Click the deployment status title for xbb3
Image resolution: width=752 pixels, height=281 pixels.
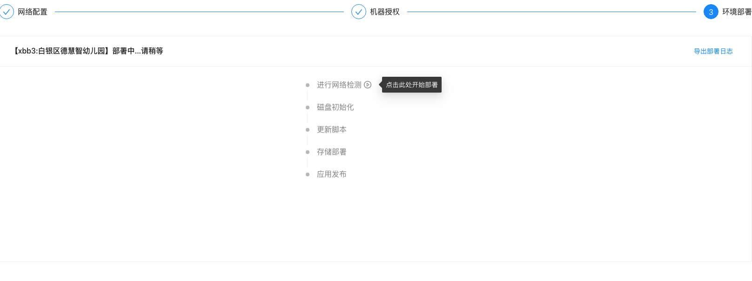click(87, 51)
